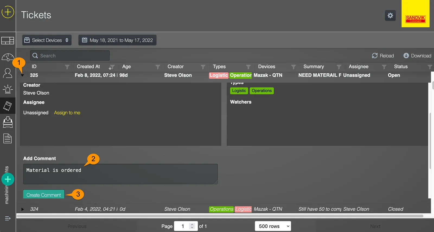Open the alarm siren icon in sidebar
Screen dimensions: 434x232
pyautogui.click(x=8, y=89)
